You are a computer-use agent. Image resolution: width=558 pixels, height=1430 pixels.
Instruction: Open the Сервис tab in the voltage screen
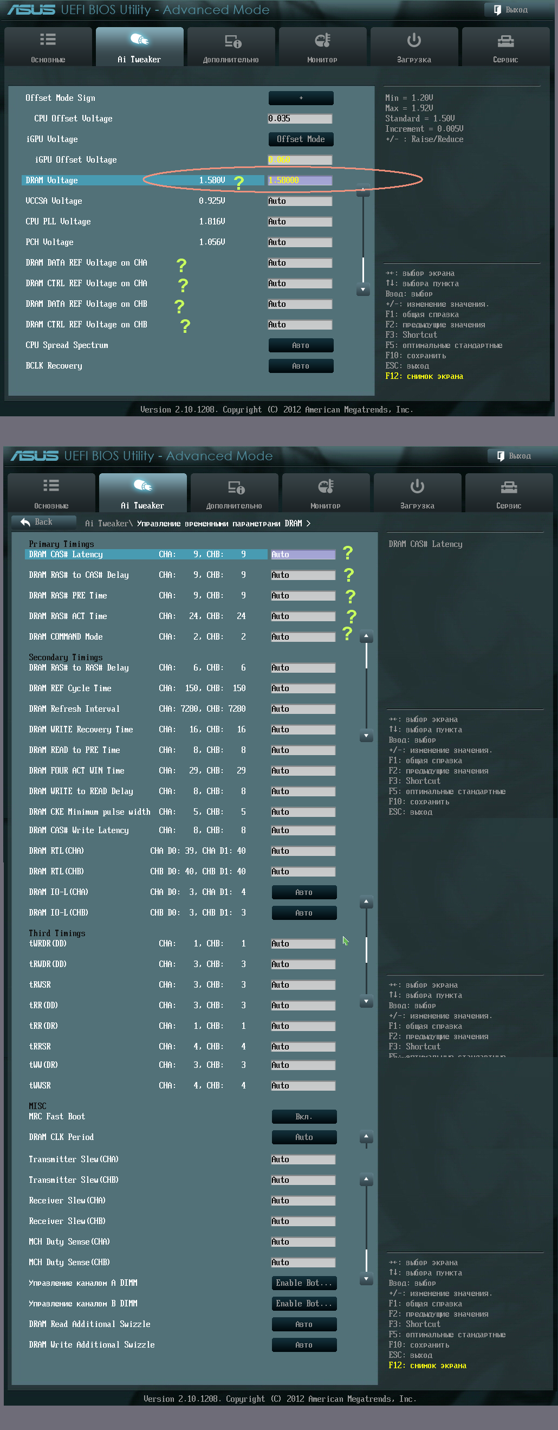coord(505,47)
